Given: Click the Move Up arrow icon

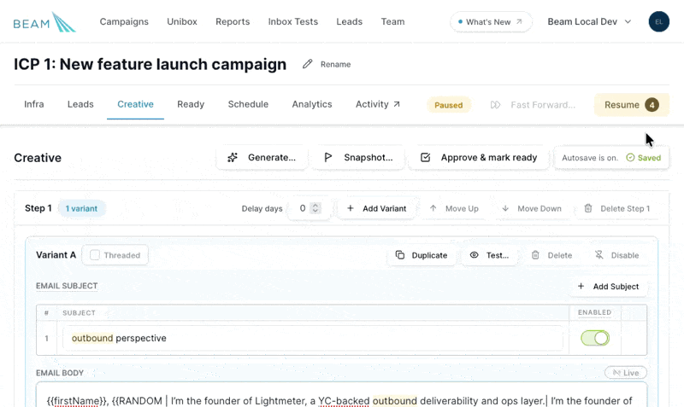Looking at the screenshot, I should tap(433, 208).
